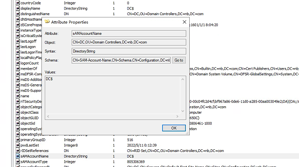
Task: Click the localPolicyFlags attribute icon
Action: pos(18,58)
